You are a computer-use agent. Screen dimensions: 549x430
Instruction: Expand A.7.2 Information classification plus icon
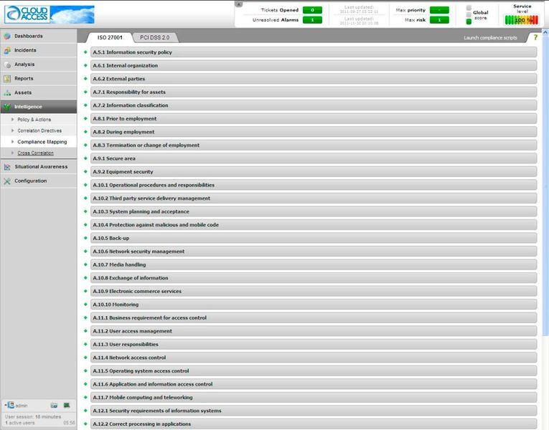point(85,105)
